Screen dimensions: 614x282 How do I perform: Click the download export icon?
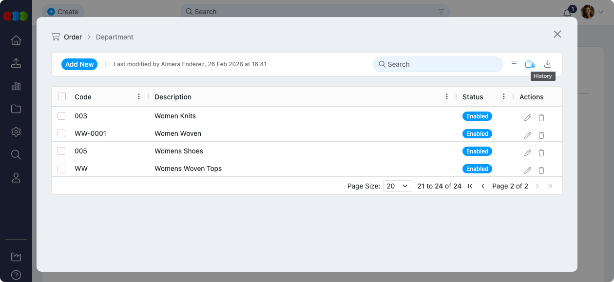coord(547,64)
